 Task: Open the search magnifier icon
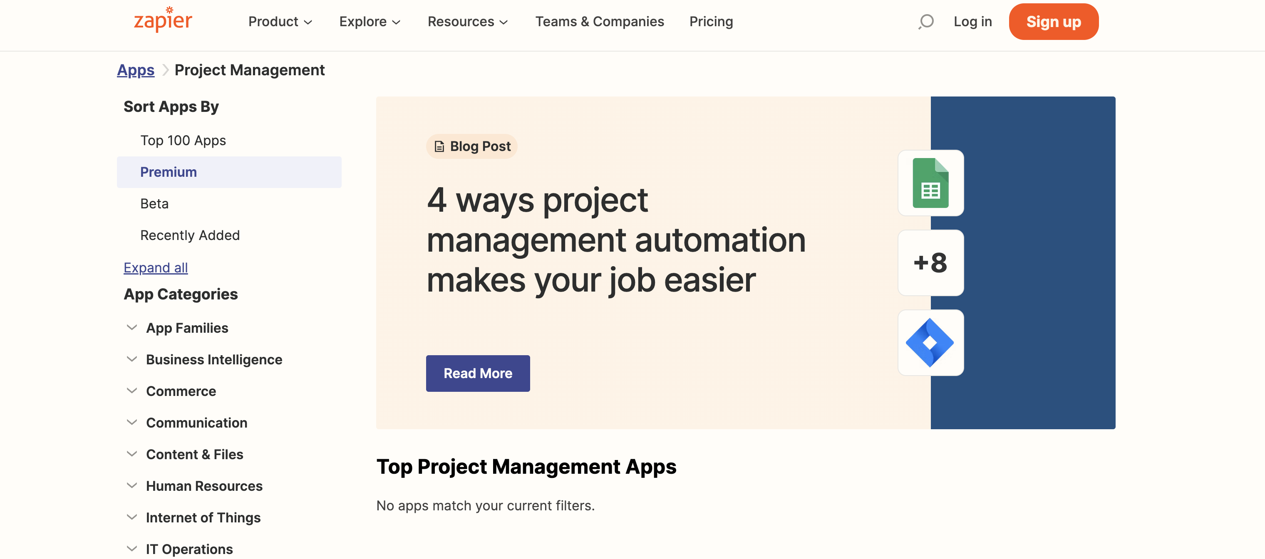click(926, 22)
